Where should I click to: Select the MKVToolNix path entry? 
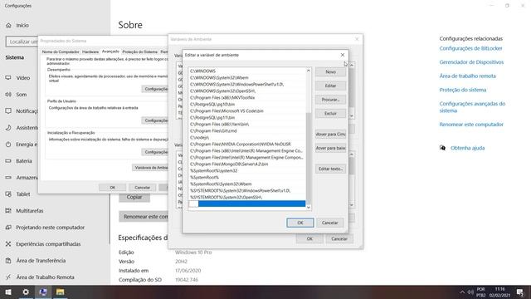(247, 98)
